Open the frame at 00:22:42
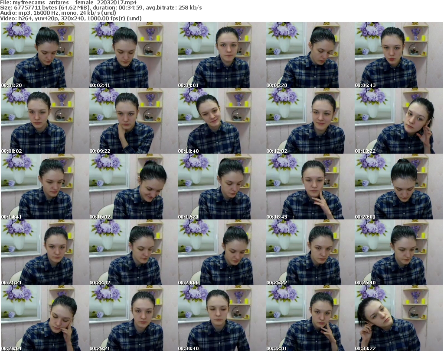This screenshot has width=444, height=351. pos(134,252)
